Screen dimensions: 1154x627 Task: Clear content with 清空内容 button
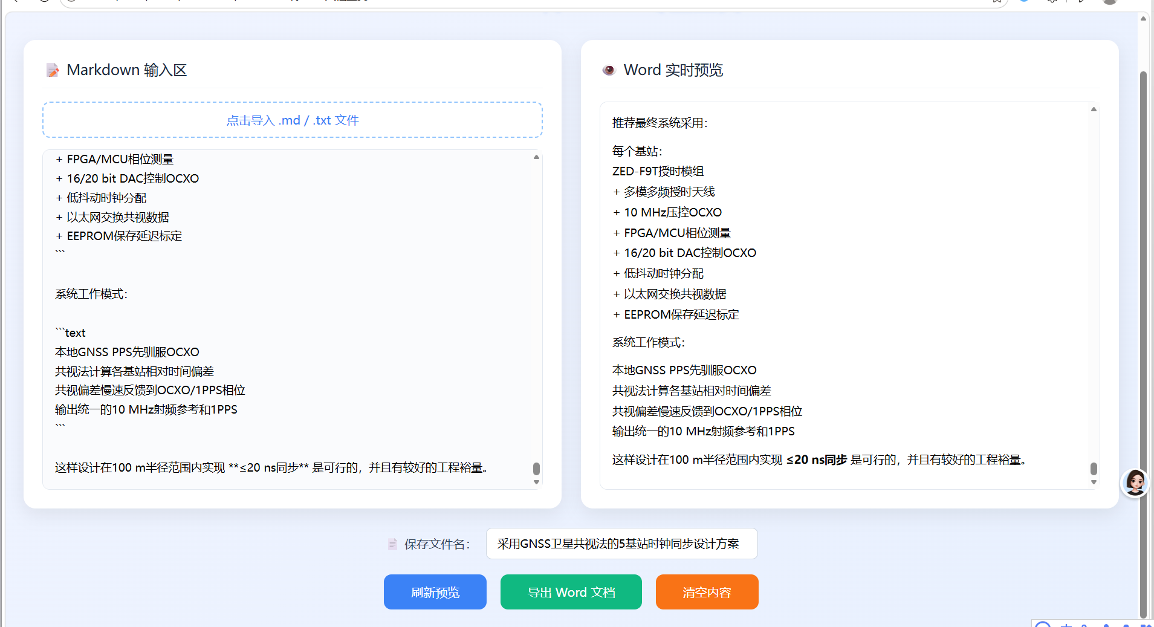click(x=707, y=592)
